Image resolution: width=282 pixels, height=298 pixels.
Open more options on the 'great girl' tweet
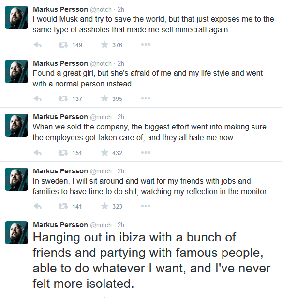point(146,99)
